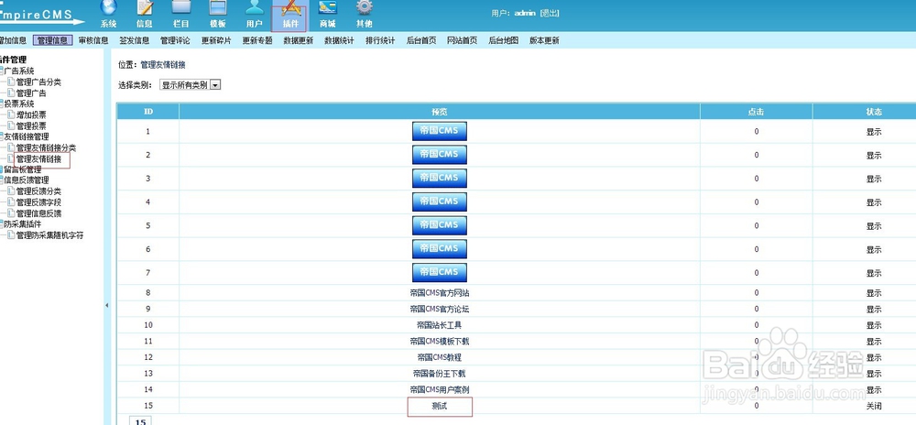Open the 用户 person icon in top navigation
The width and height of the screenshot is (916, 425).
tap(254, 7)
